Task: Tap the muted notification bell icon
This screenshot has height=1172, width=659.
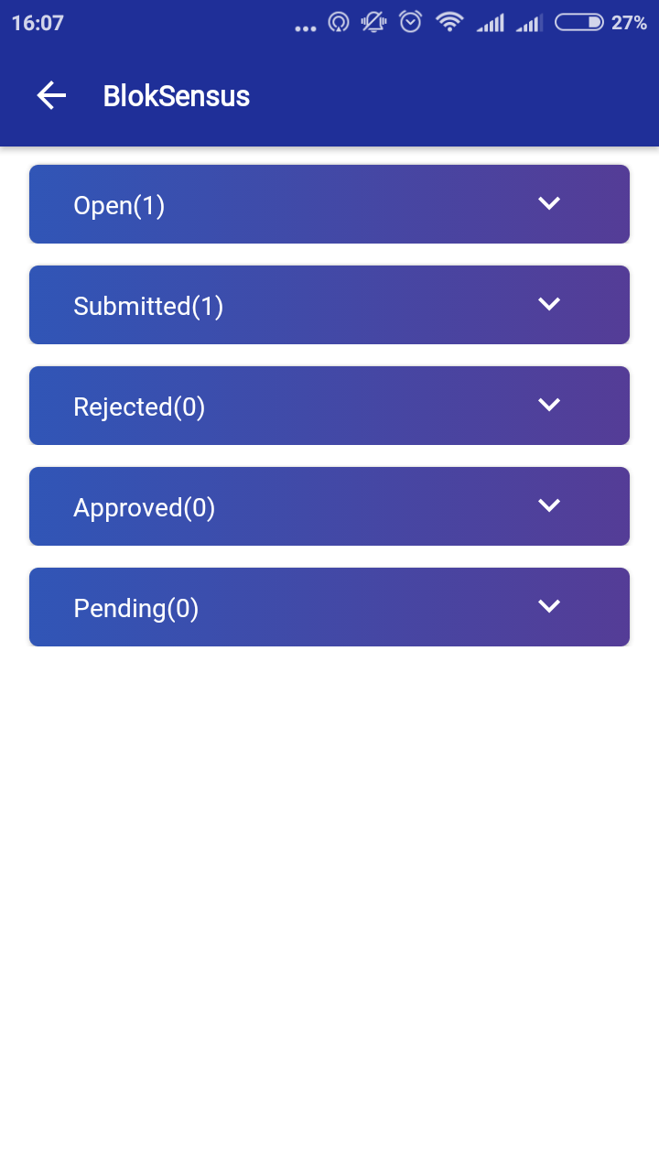Action: click(x=374, y=22)
